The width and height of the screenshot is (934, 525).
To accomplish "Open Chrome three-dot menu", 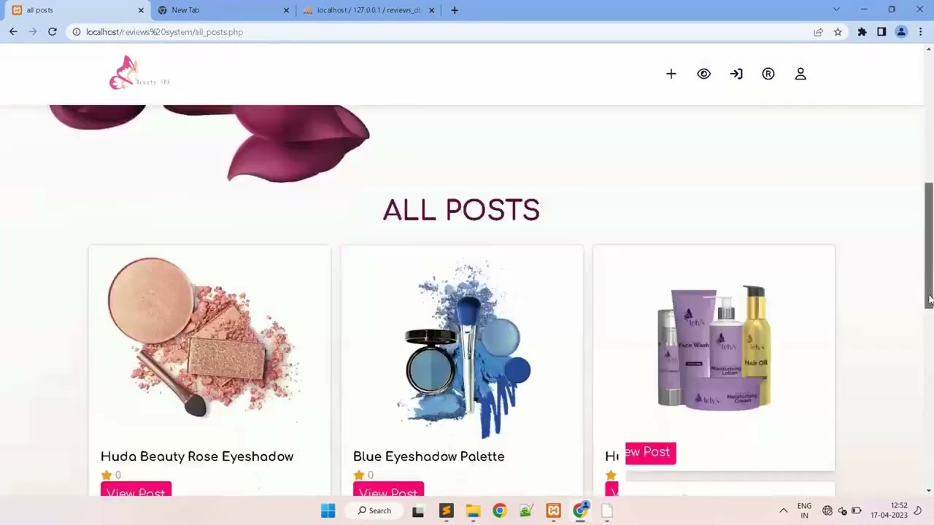I will (921, 32).
